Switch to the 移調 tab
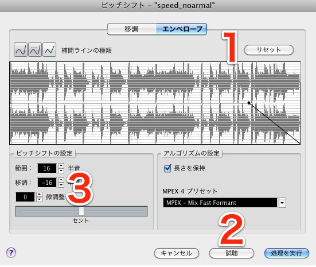 click(132, 29)
